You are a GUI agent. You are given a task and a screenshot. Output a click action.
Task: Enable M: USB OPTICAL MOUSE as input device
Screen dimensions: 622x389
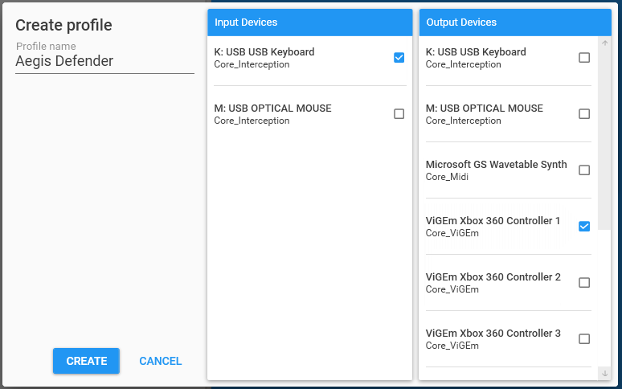(x=399, y=114)
